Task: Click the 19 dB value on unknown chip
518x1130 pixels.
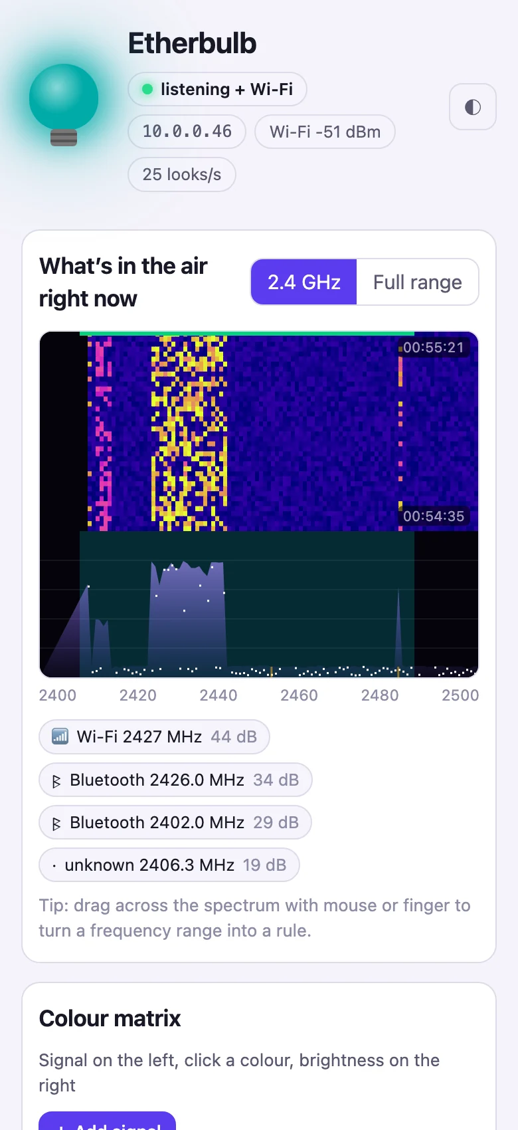Action: tap(264, 865)
